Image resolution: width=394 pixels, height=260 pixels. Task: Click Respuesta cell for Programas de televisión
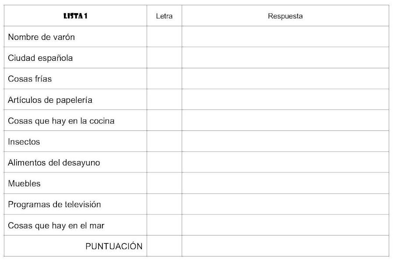(x=285, y=204)
